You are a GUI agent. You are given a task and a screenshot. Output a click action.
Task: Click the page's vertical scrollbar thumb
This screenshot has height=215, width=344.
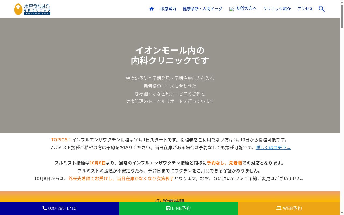342,16
